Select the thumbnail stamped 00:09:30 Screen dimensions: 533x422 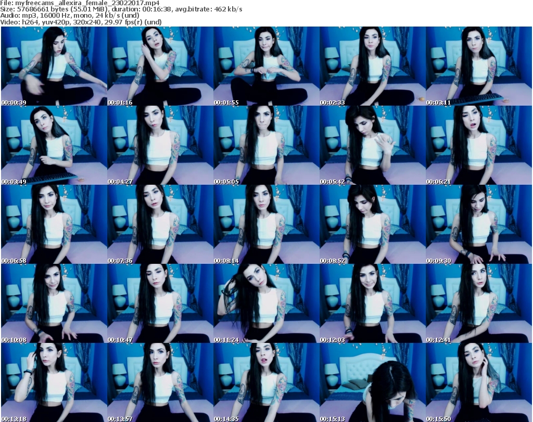point(479,225)
